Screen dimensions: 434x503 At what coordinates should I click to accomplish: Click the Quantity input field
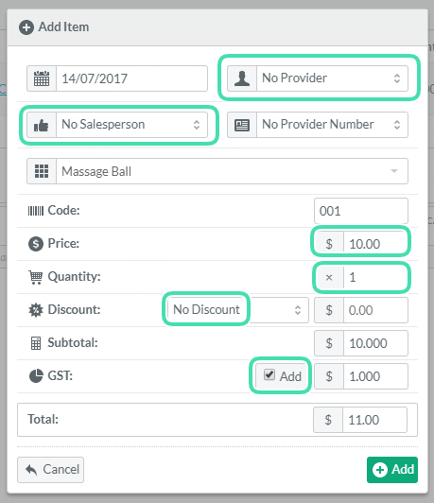pyautogui.click(x=375, y=277)
